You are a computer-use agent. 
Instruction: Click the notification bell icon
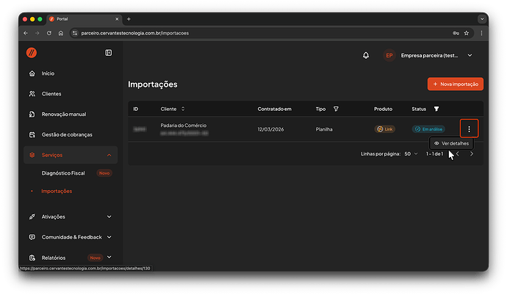(x=366, y=55)
